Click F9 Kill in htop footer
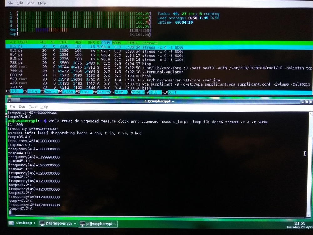Viewport: 313px width, 235px height. [x=153, y=92]
